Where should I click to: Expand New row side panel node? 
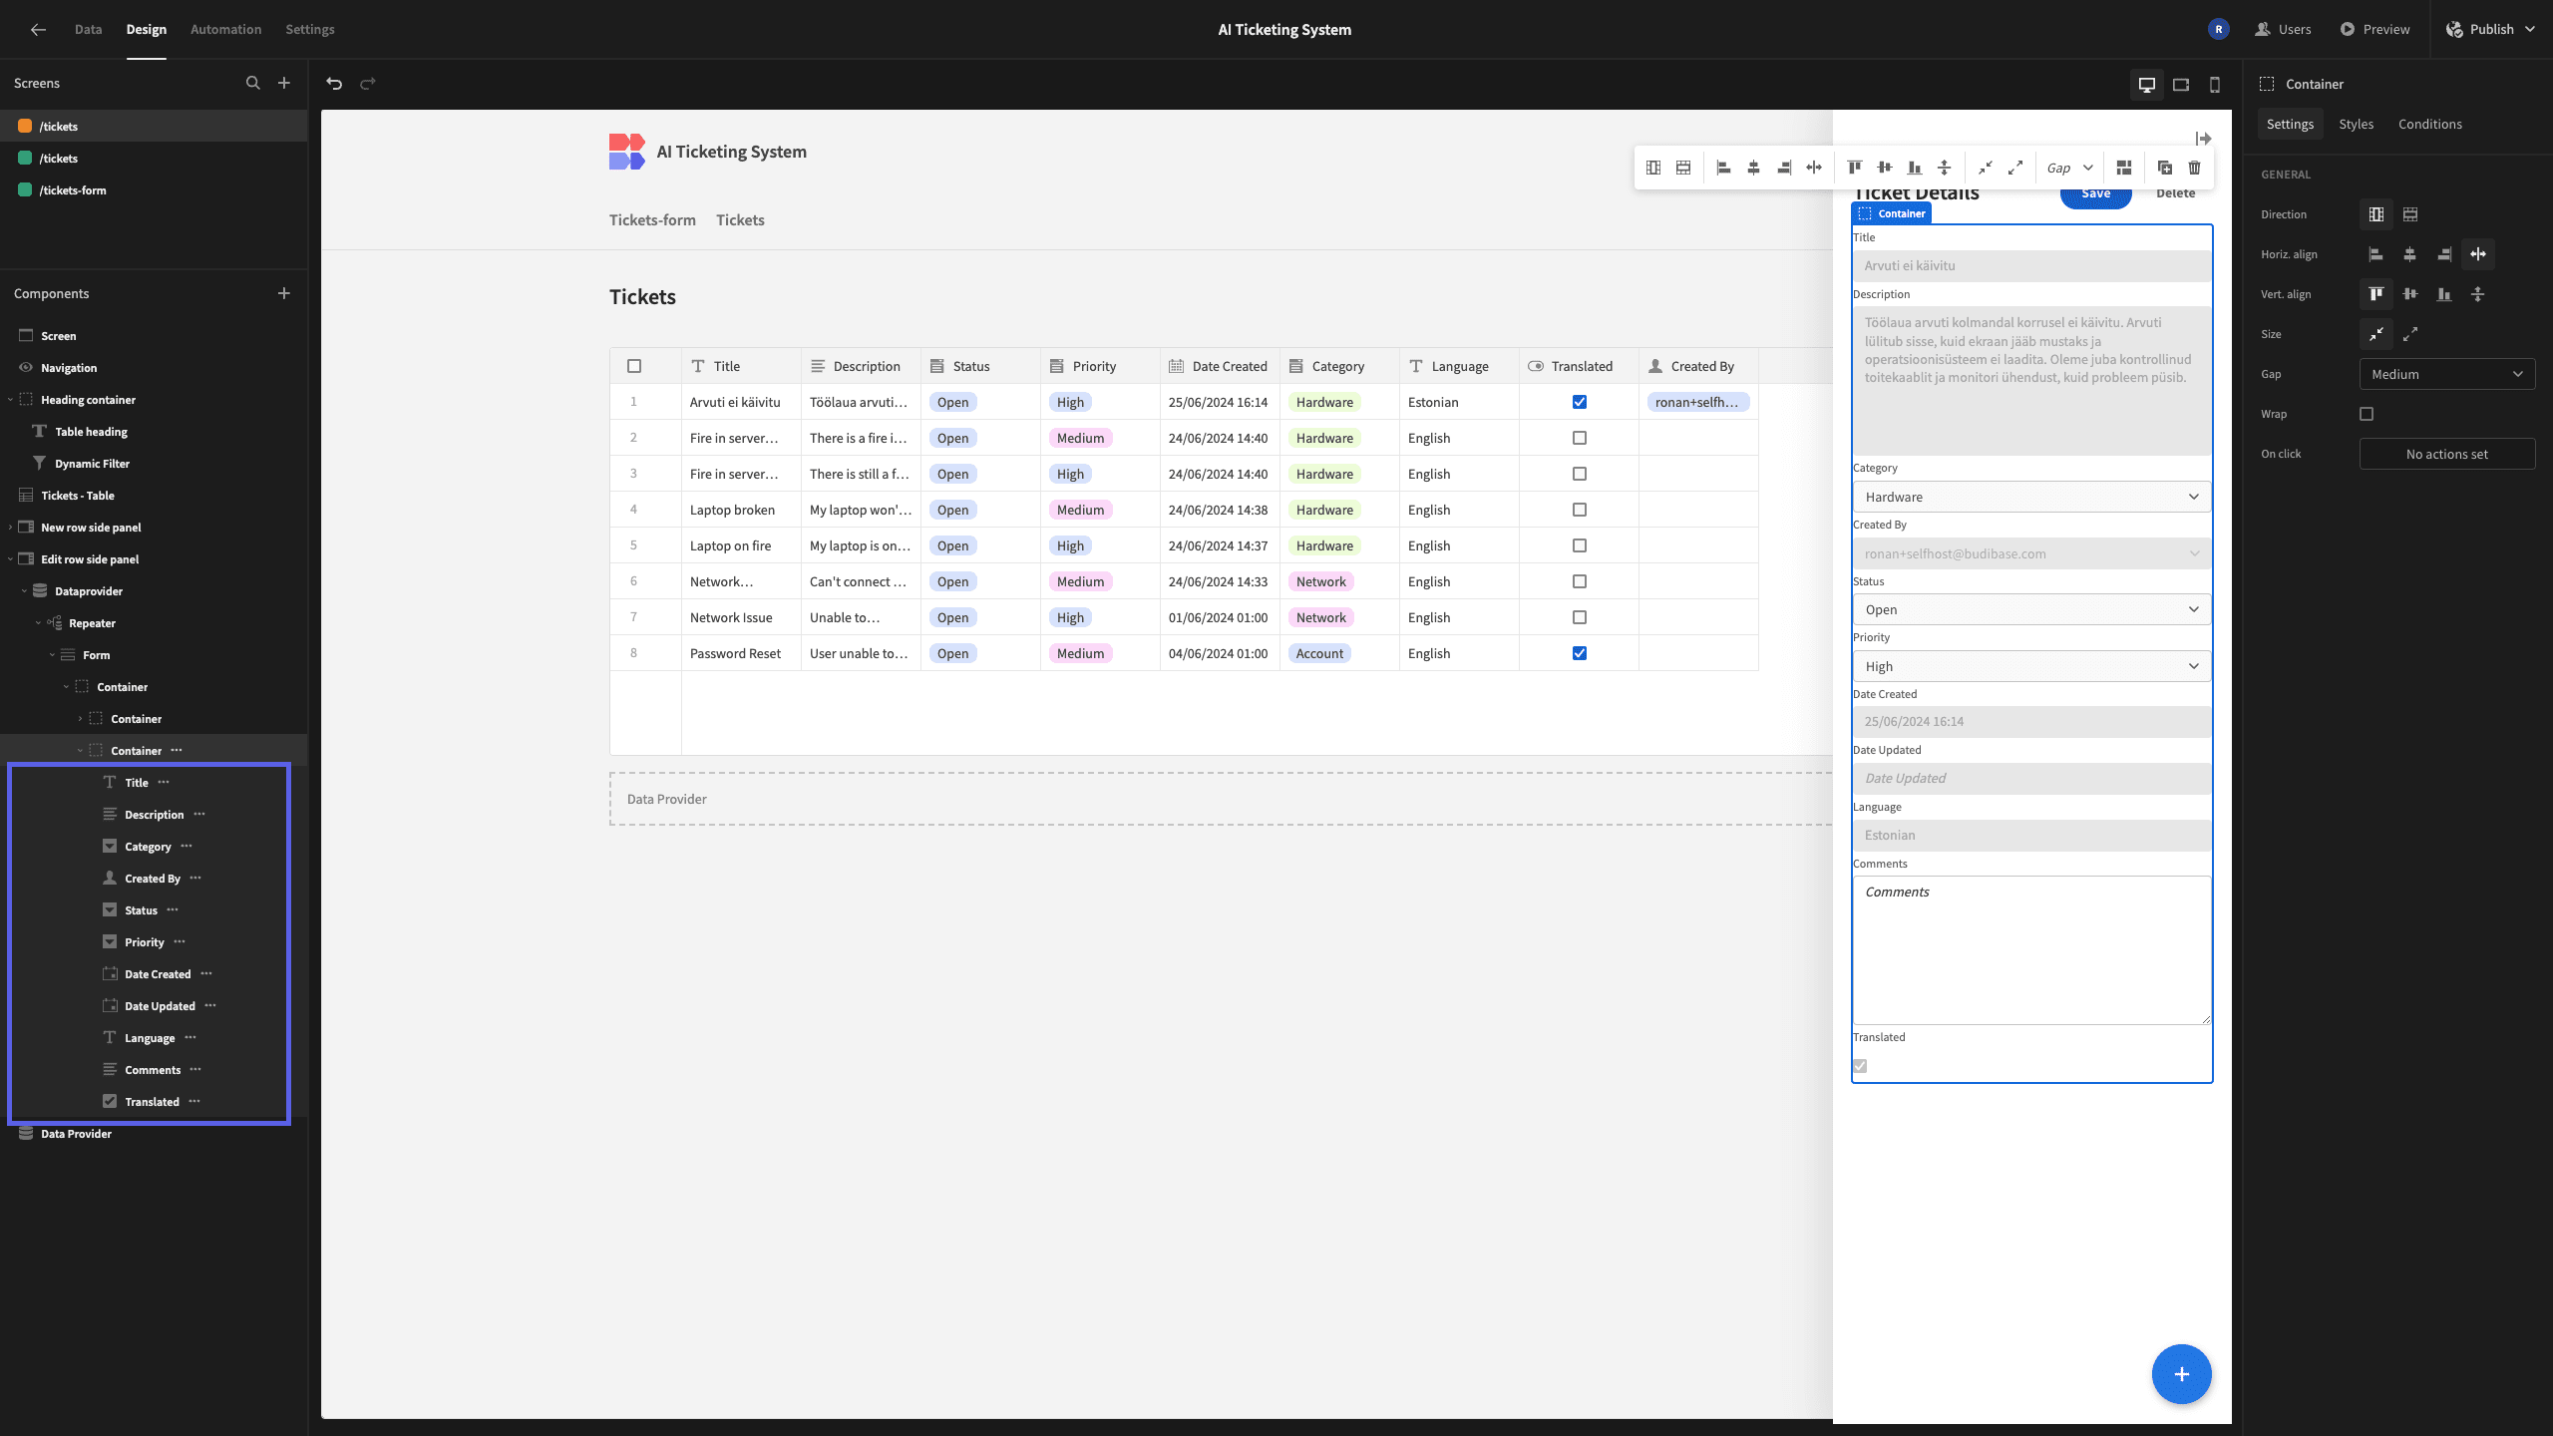[10, 528]
